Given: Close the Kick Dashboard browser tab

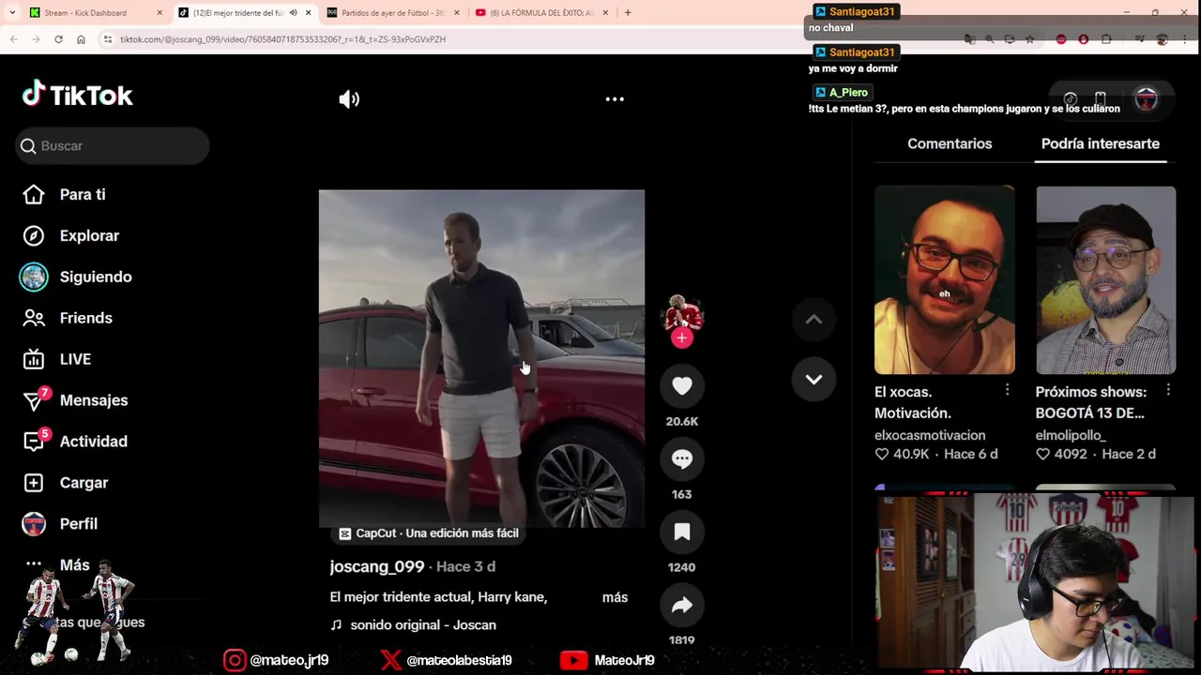Looking at the screenshot, I should (160, 12).
